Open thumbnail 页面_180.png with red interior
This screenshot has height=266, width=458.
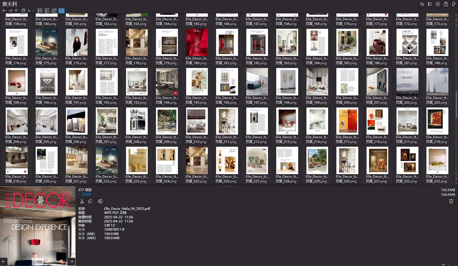point(197,43)
